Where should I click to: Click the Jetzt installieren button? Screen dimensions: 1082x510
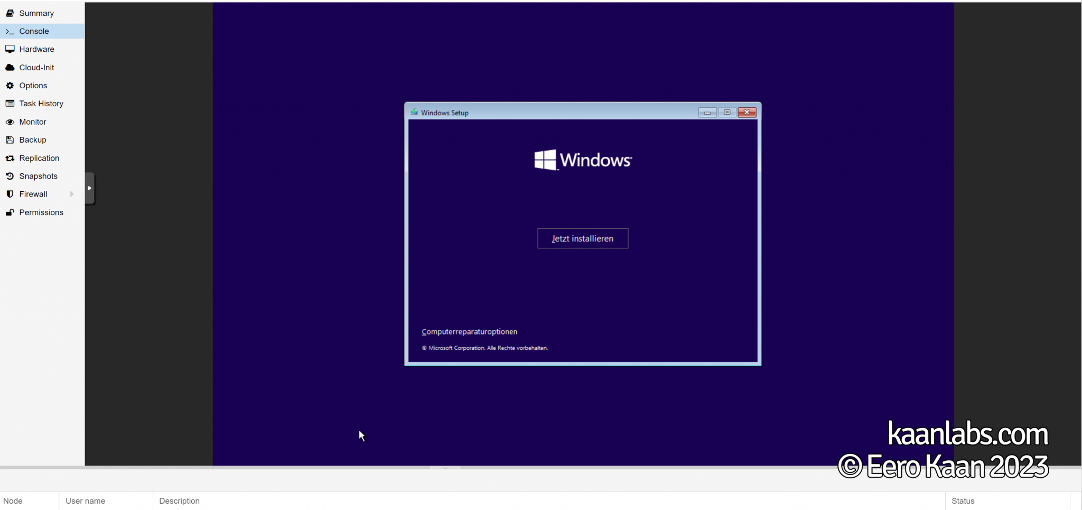[583, 238]
